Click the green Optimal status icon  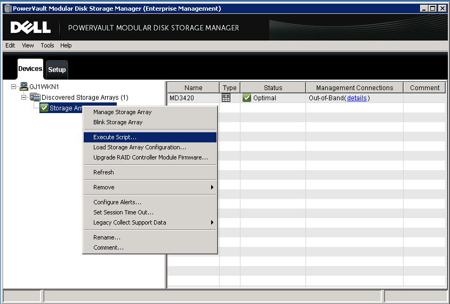(247, 98)
